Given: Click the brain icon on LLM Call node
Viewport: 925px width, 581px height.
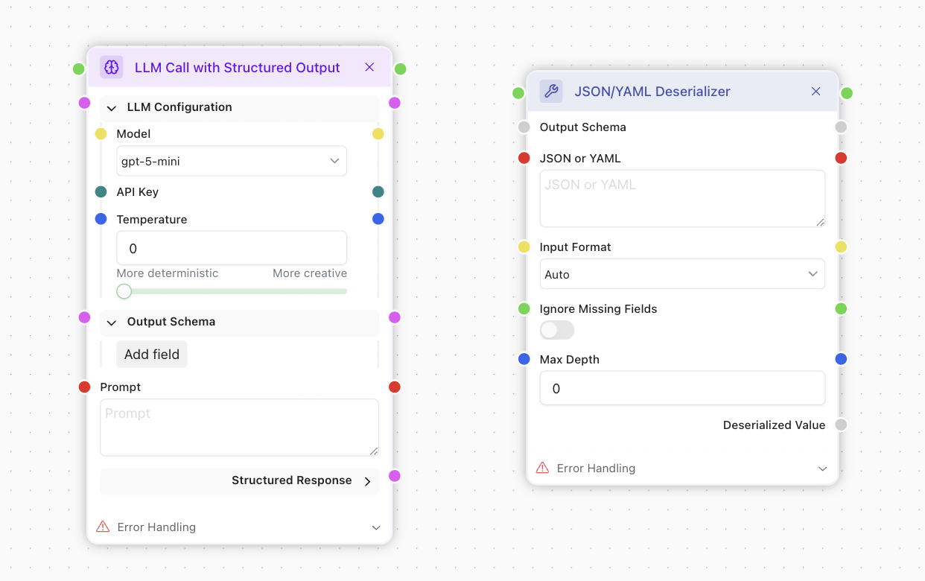Looking at the screenshot, I should point(112,68).
